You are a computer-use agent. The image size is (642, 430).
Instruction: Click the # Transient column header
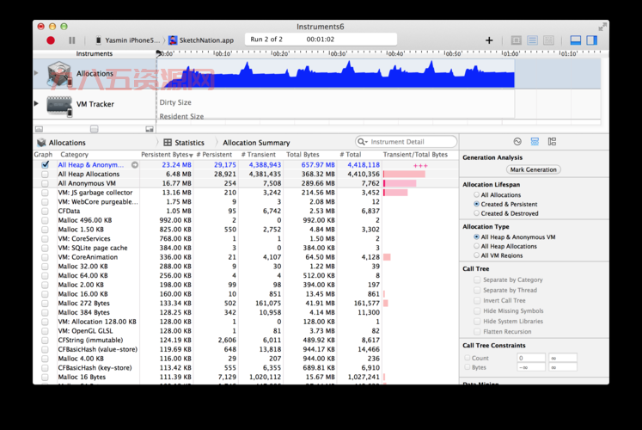[259, 155]
